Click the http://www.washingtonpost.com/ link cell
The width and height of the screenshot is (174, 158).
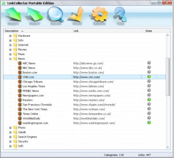[94, 123]
